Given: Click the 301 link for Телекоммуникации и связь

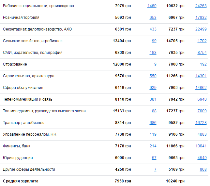Looking at the screenshot, I should (153, 99).
